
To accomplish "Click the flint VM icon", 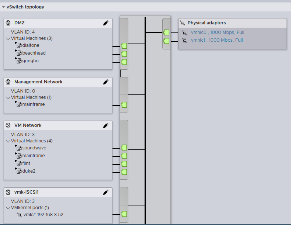I will pos(18,163).
